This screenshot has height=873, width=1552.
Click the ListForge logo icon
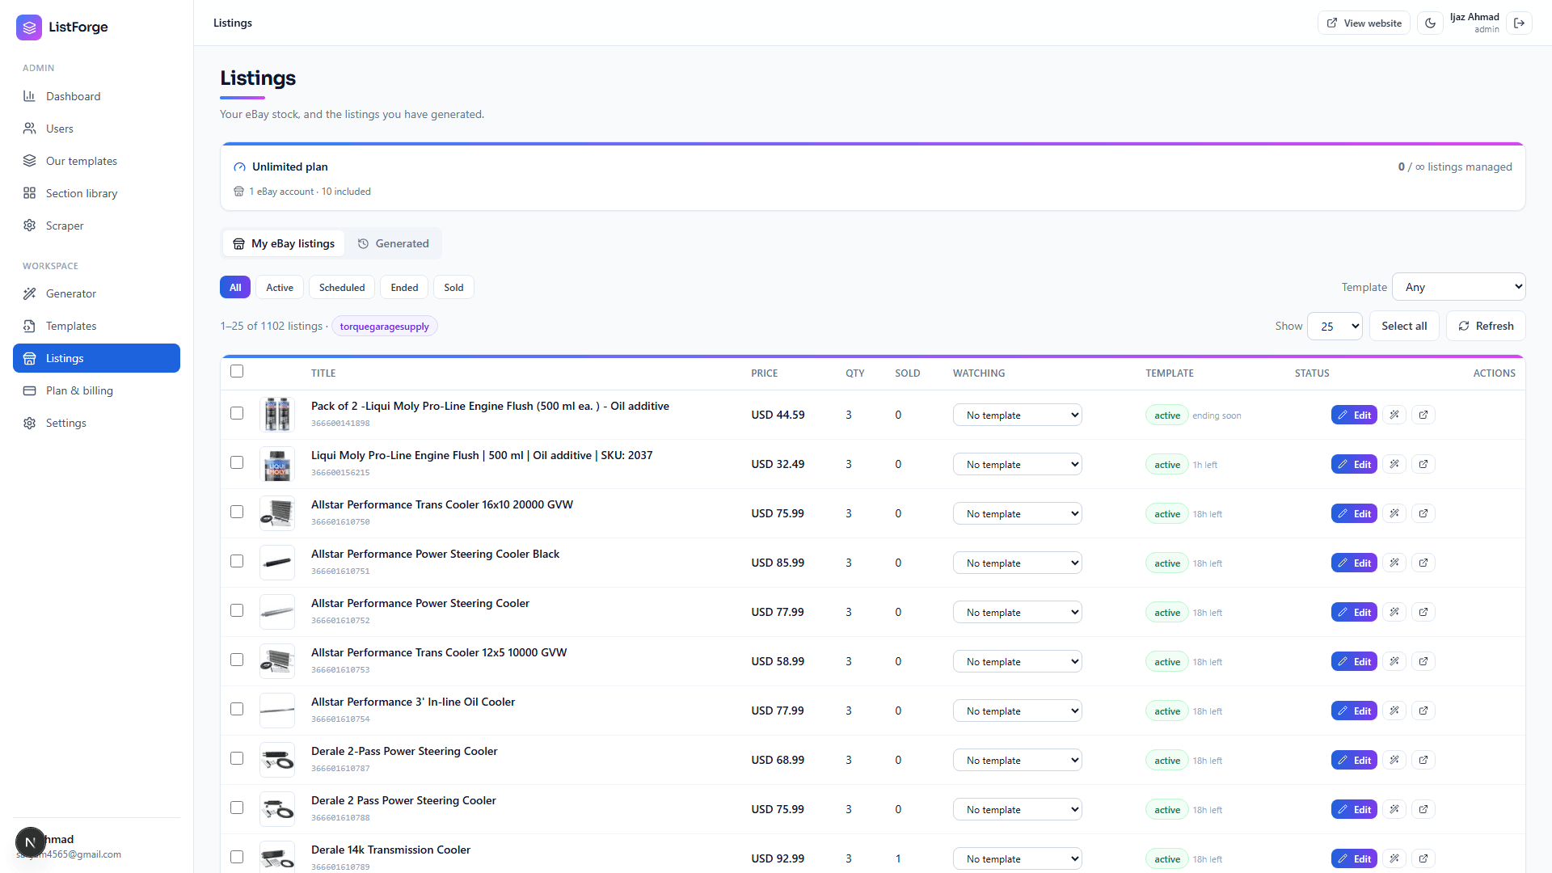(29, 27)
